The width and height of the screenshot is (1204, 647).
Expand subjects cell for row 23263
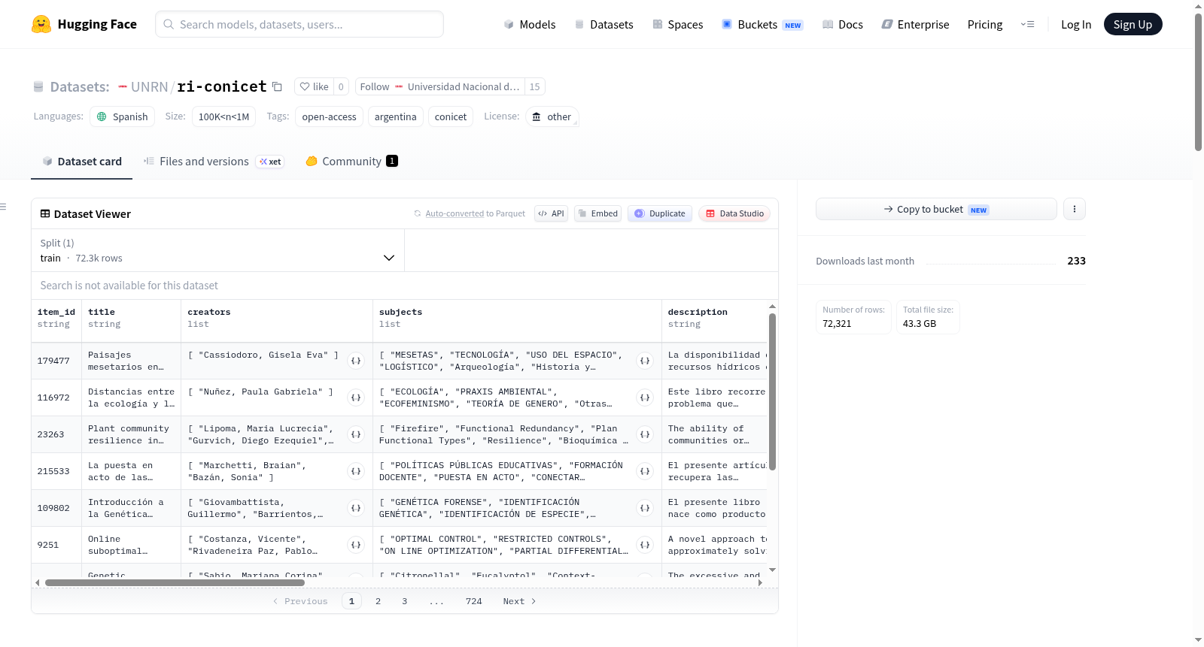[x=645, y=434]
